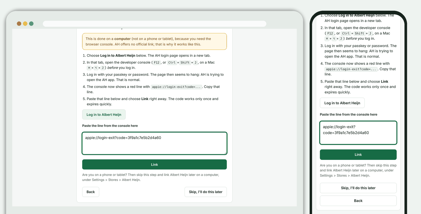Click the Shift key label in desktop view
The image size is (421, 214).
coord(185,63)
